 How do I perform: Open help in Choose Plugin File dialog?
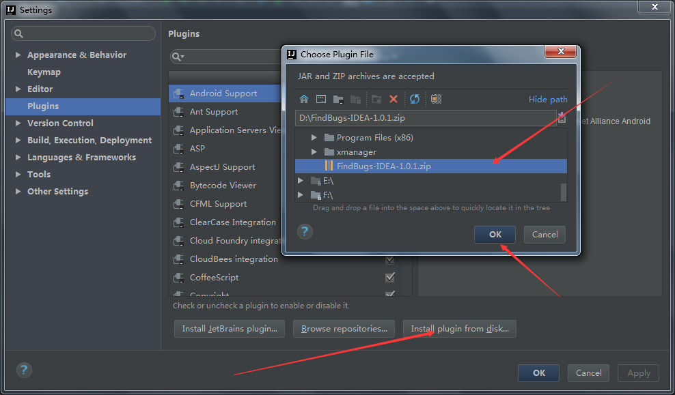click(x=305, y=232)
